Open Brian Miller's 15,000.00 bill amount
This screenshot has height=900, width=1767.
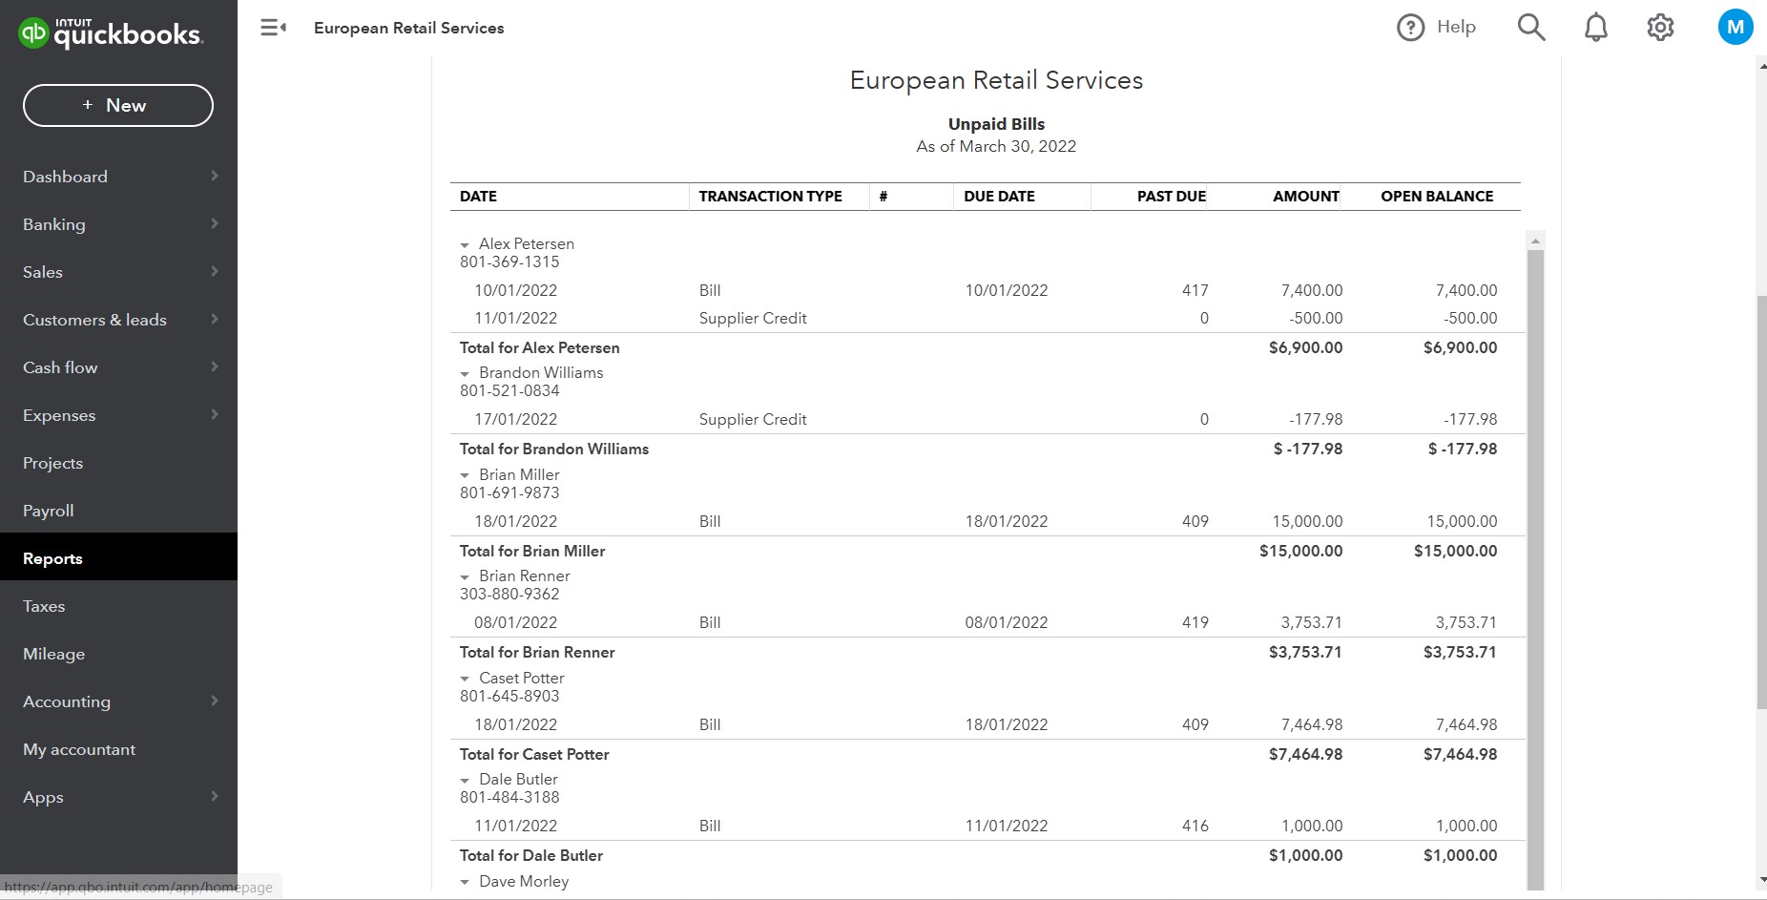point(1307,521)
